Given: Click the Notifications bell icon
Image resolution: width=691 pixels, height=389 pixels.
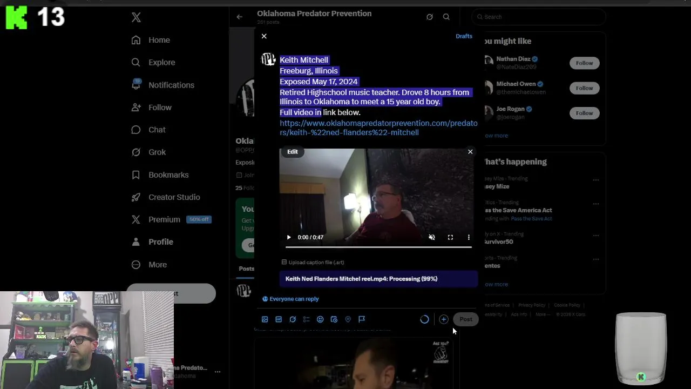Looking at the screenshot, I should 136,85.
